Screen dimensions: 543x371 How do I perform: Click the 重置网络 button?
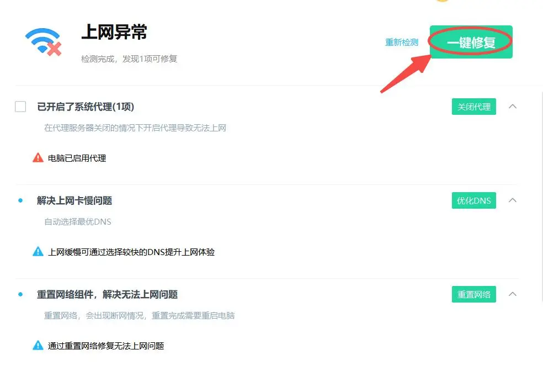pyautogui.click(x=473, y=294)
